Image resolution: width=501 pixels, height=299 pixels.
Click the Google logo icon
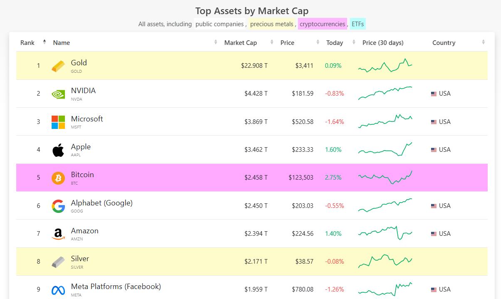tap(58, 206)
